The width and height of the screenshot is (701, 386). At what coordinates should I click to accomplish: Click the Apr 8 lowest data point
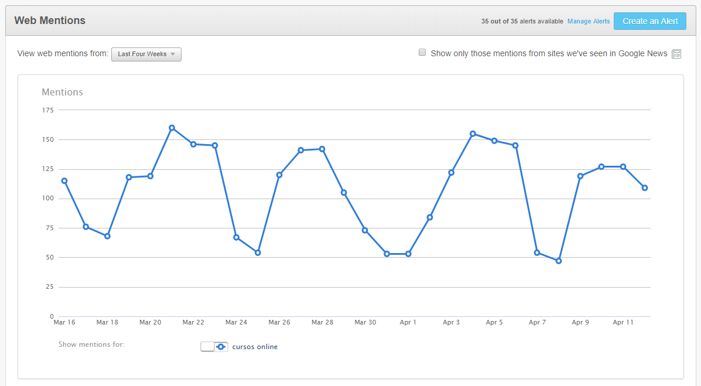click(559, 261)
